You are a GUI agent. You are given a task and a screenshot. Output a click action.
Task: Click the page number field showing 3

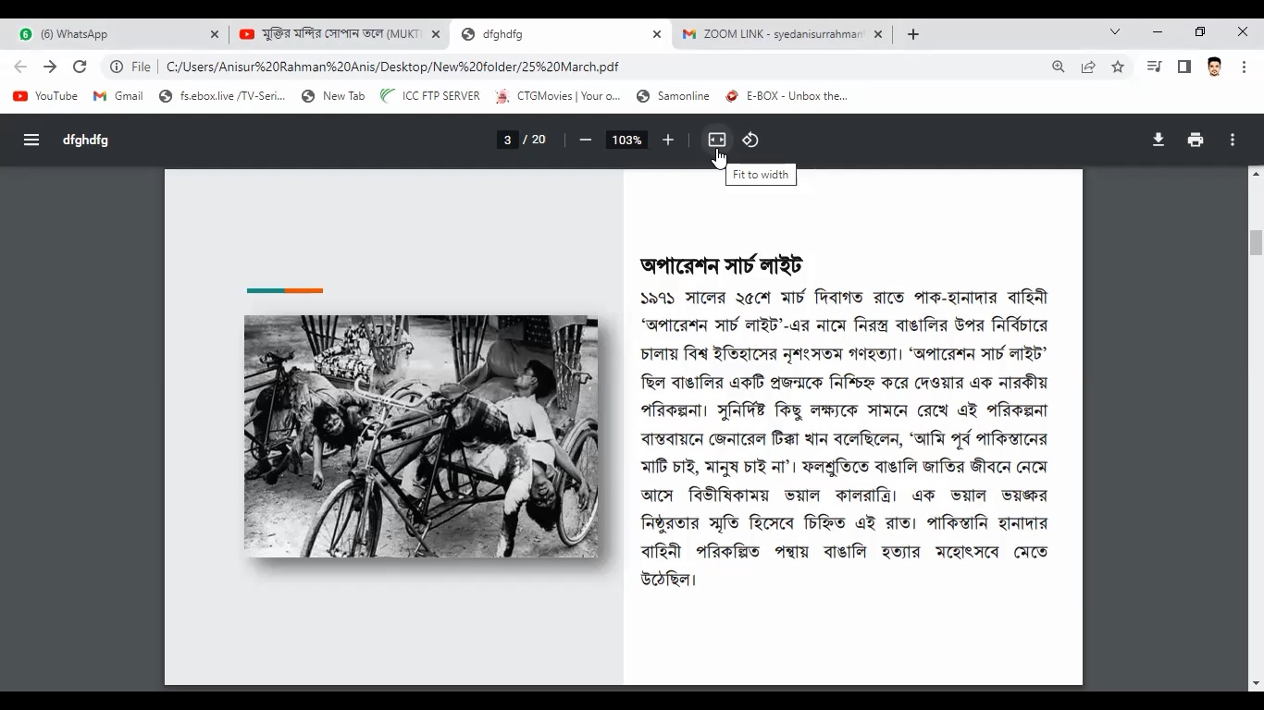click(507, 140)
